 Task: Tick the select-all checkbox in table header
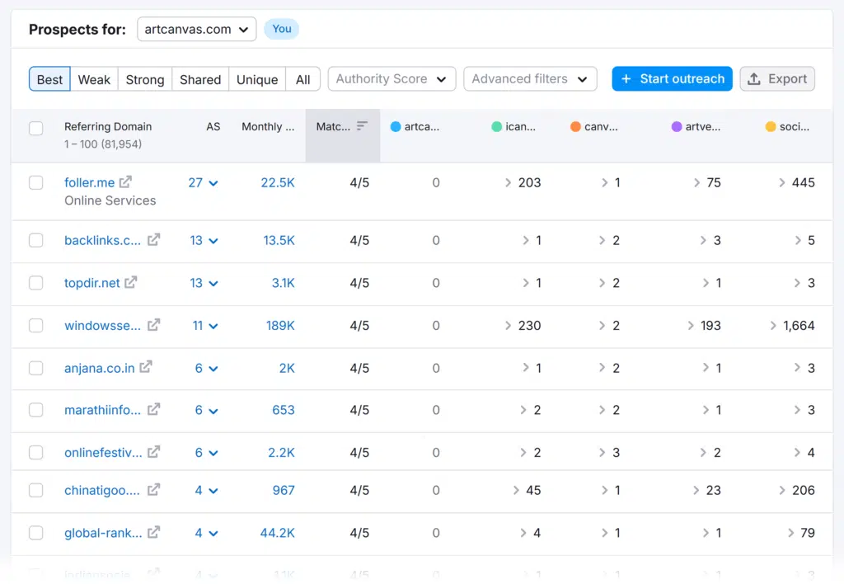36,128
